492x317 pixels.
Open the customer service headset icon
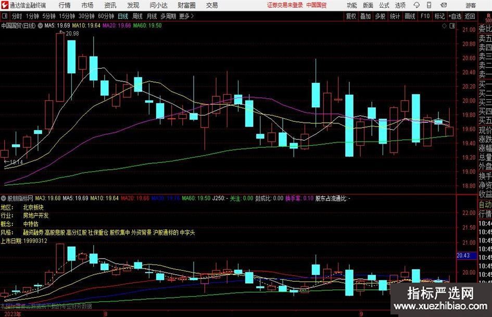(417, 5)
